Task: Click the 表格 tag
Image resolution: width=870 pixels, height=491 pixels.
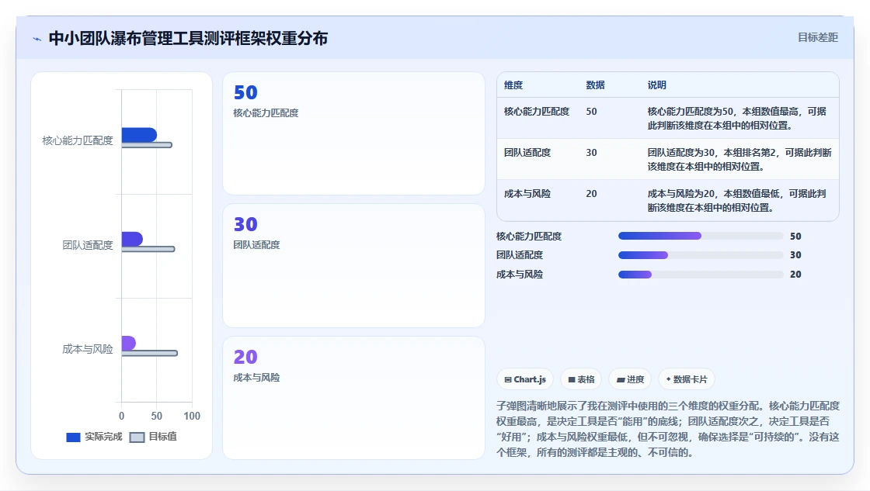Action: pos(581,379)
